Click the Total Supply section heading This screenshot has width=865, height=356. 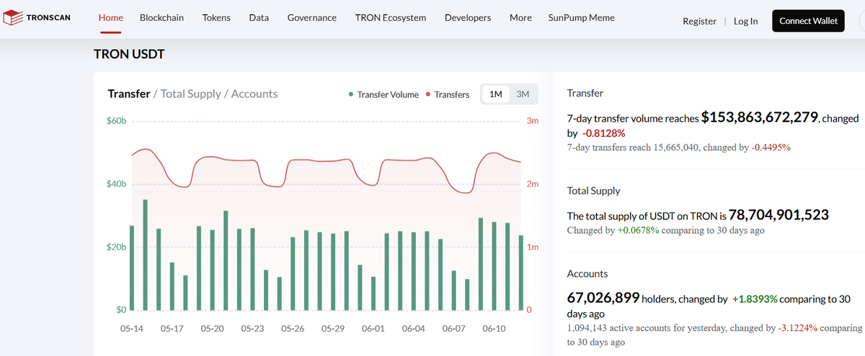[x=594, y=191]
